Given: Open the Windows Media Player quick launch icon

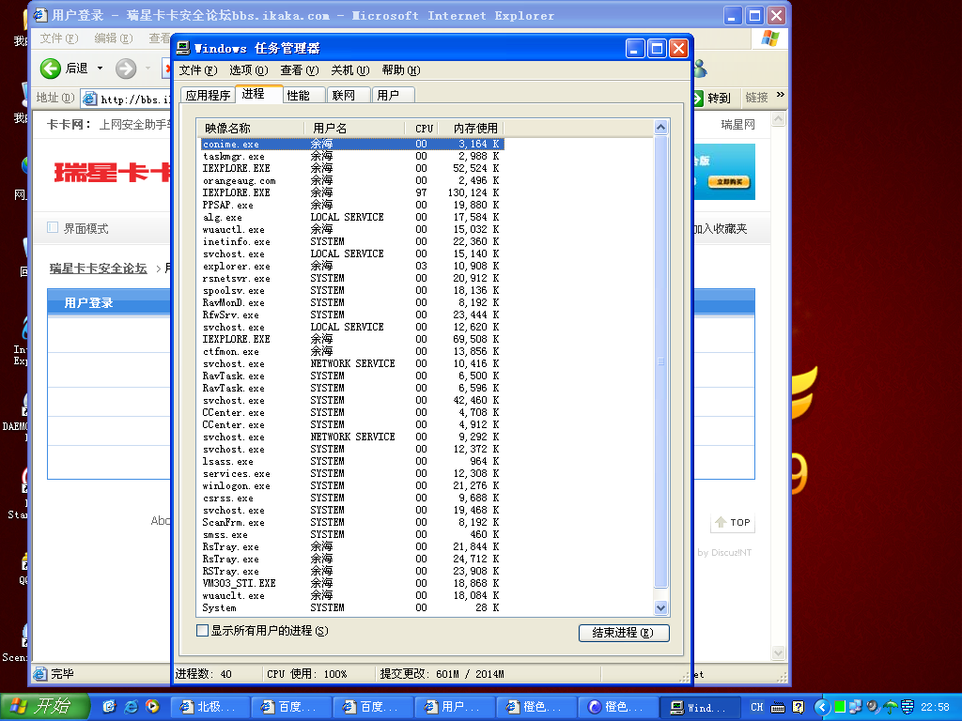Looking at the screenshot, I should tap(152, 706).
